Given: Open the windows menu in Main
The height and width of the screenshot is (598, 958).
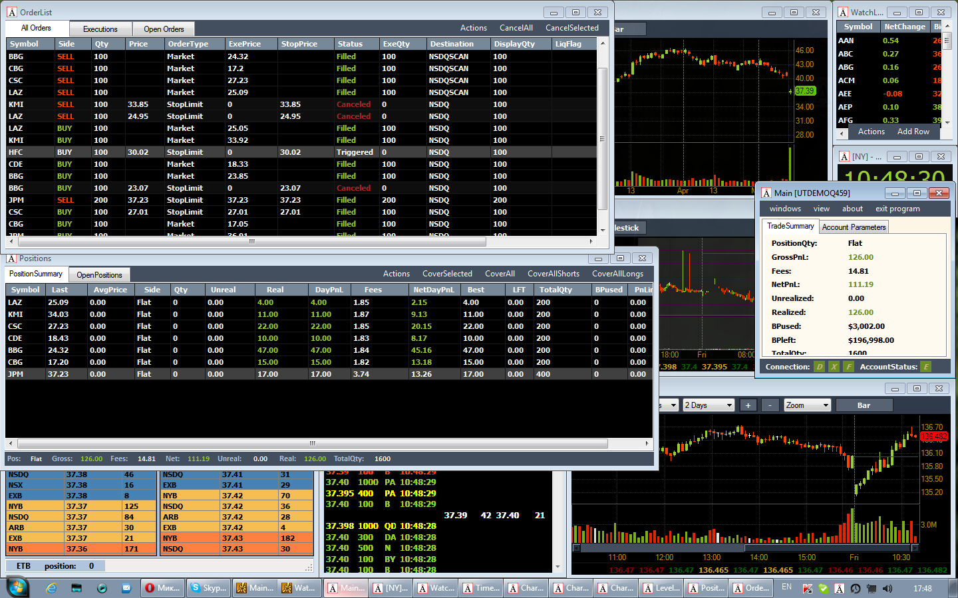Looking at the screenshot, I should pos(785,209).
